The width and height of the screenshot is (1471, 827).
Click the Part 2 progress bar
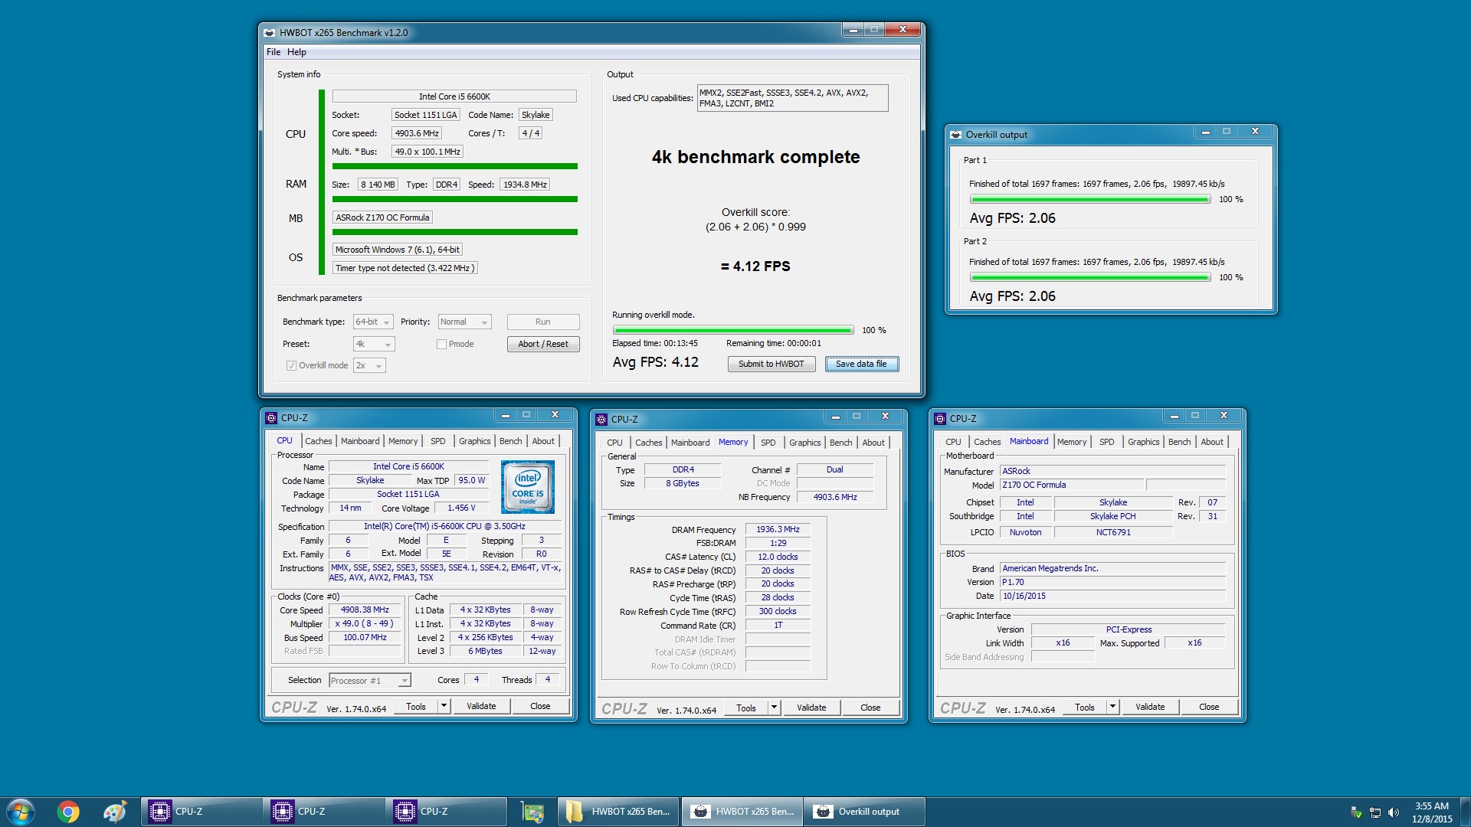tap(1090, 278)
